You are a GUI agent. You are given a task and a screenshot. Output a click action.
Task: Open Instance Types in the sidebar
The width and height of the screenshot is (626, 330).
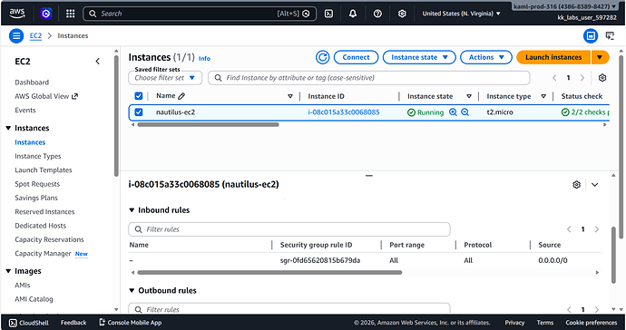(x=38, y=156)
